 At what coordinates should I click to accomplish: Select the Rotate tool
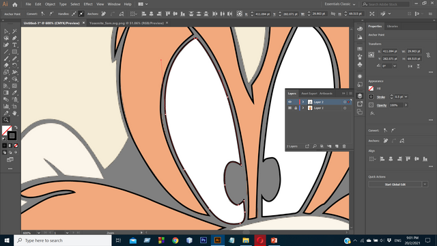14,66
